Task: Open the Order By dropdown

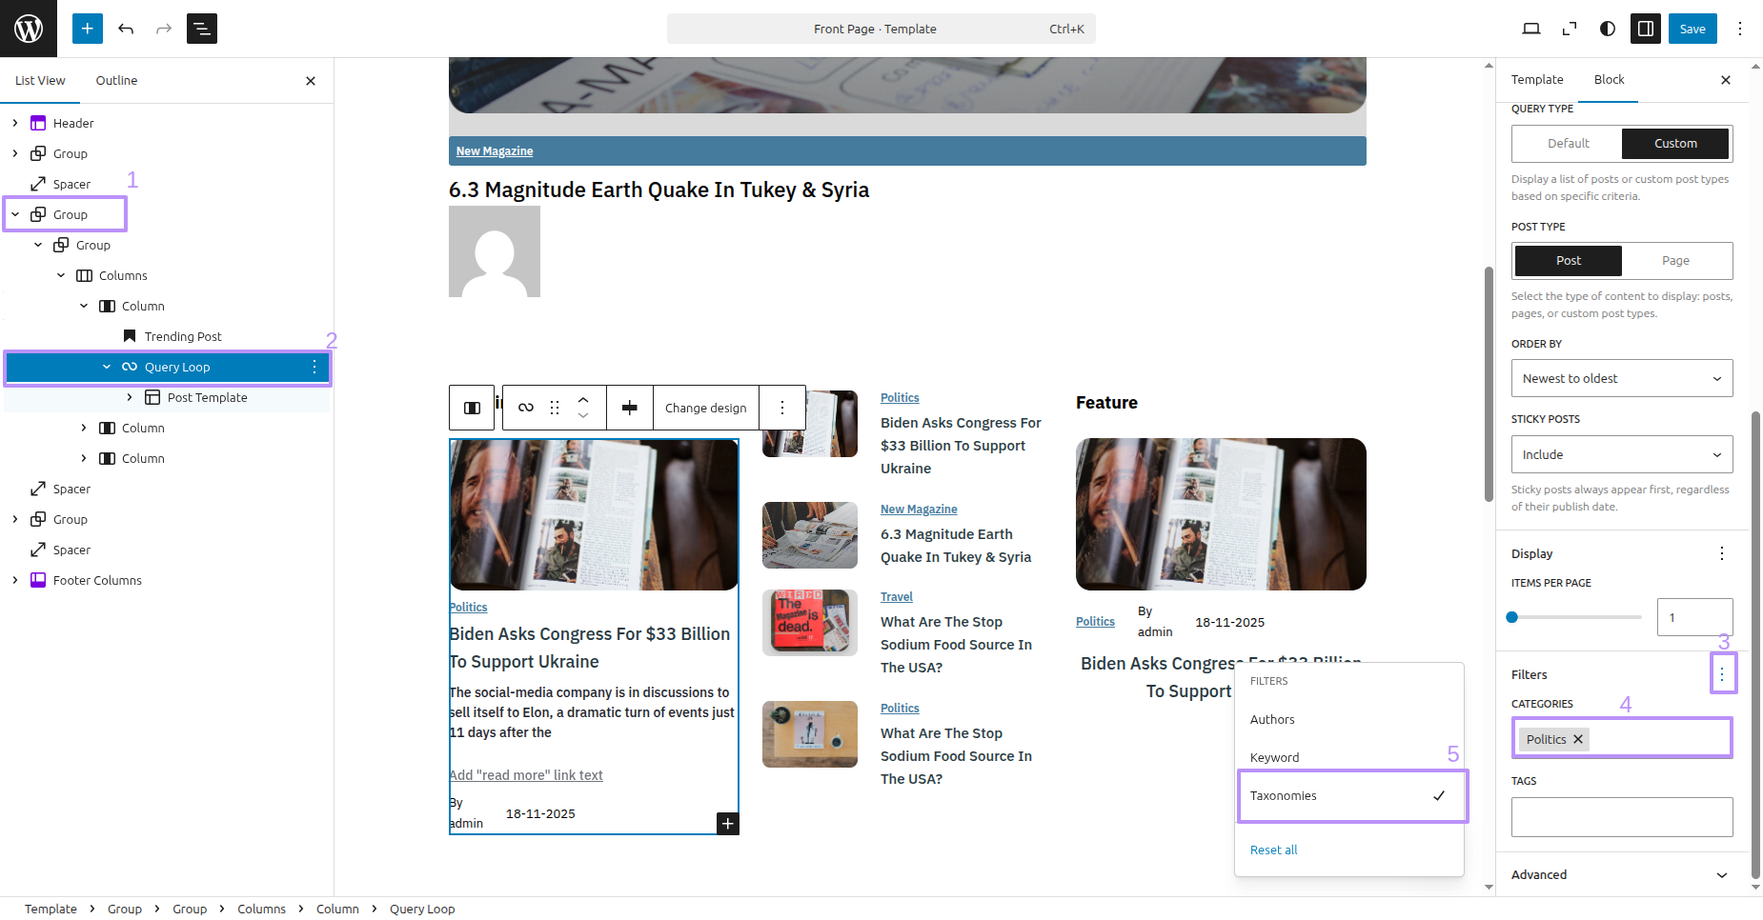Action: (1621, 379)
